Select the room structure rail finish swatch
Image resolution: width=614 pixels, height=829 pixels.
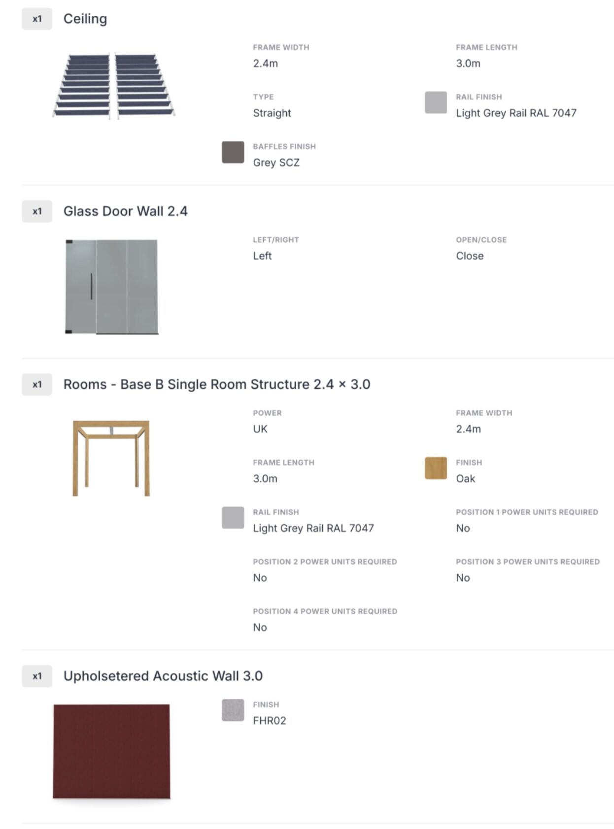(233, 518)
